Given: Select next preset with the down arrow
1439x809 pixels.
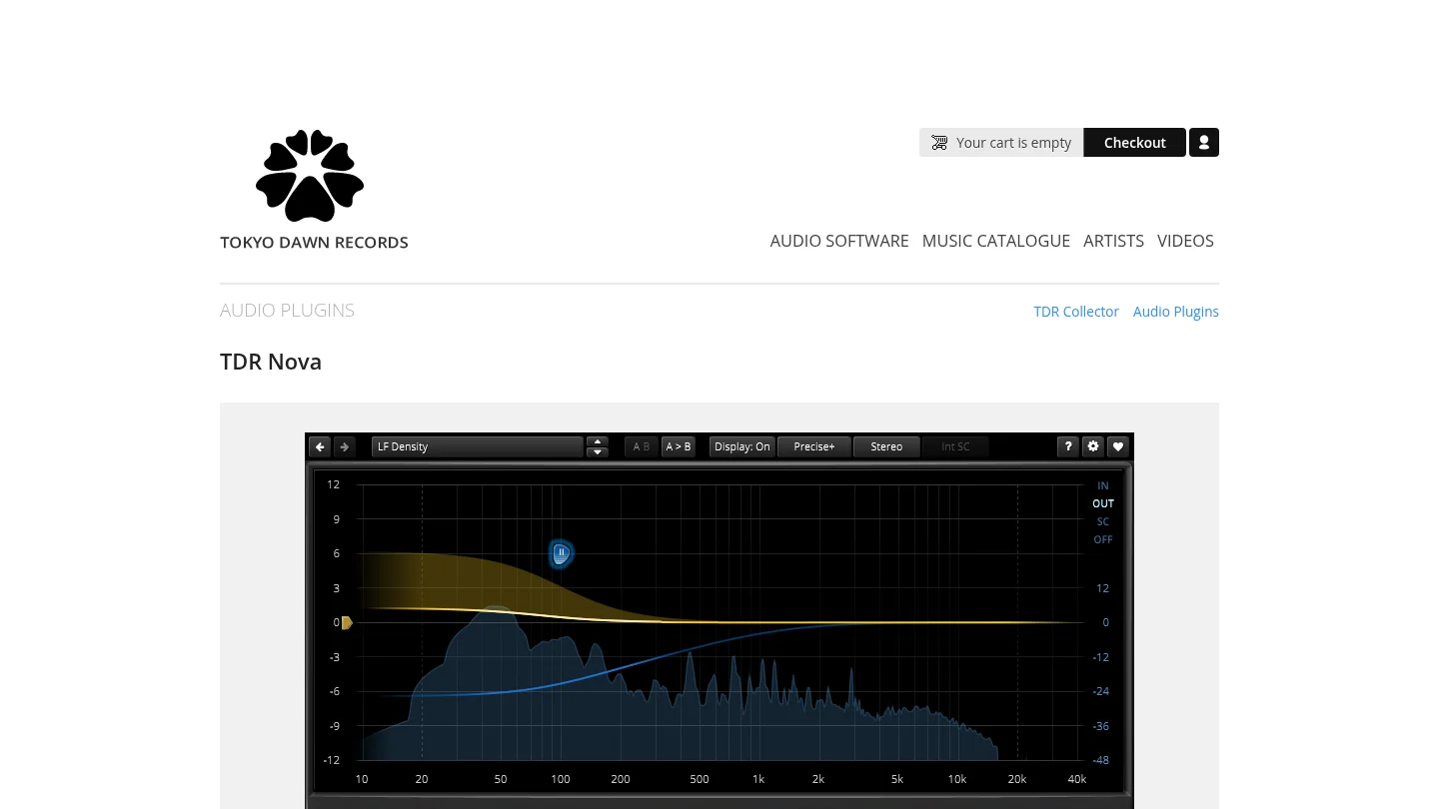Looking at the screenshot, I should point(598,452).
